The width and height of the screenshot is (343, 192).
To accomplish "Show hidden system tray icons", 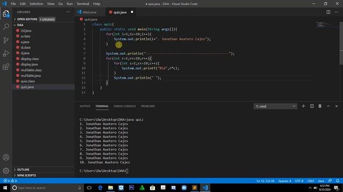I will click(x=310, y=188).
